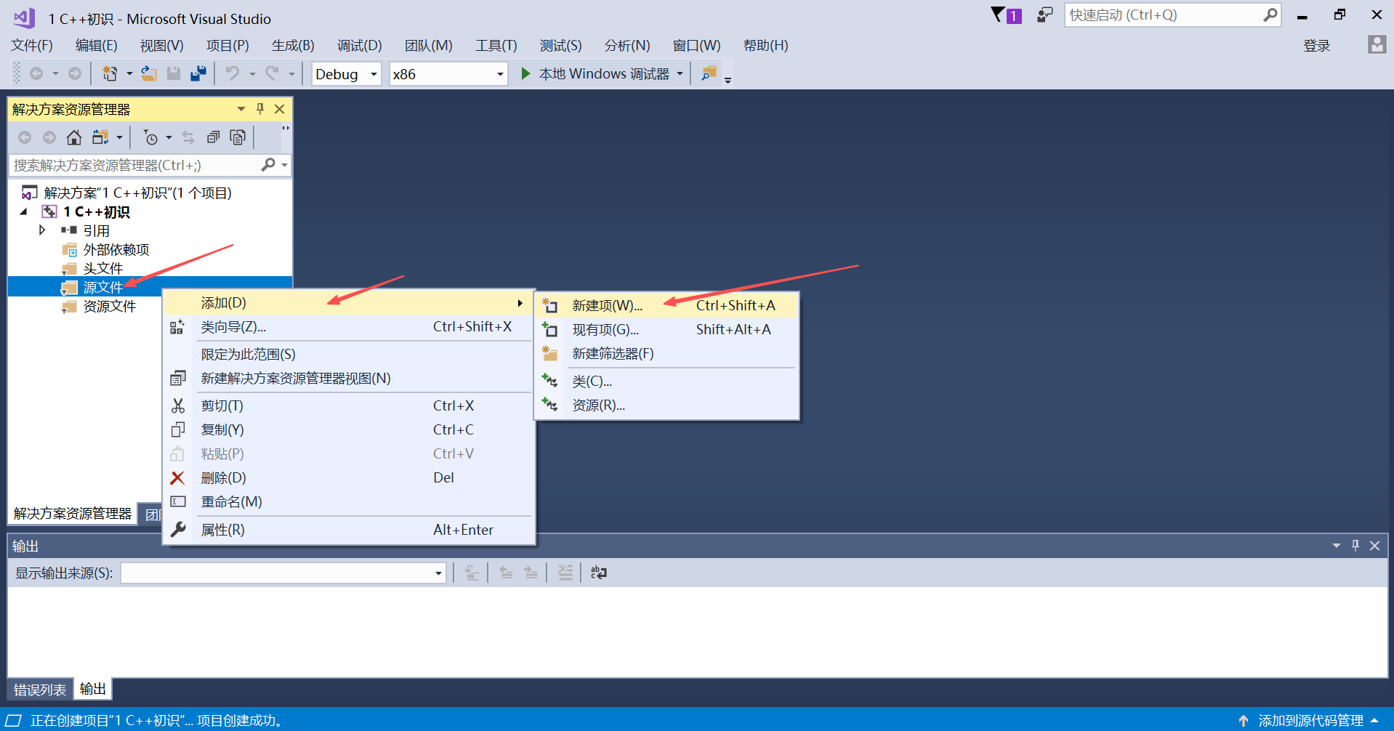Click the Home icon in Solution Explorer
1394x731 pixels.
click(74, 137)
